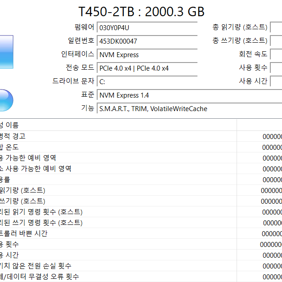Click the features field with S.M.A.R.T., TRIM

point(189,109)
